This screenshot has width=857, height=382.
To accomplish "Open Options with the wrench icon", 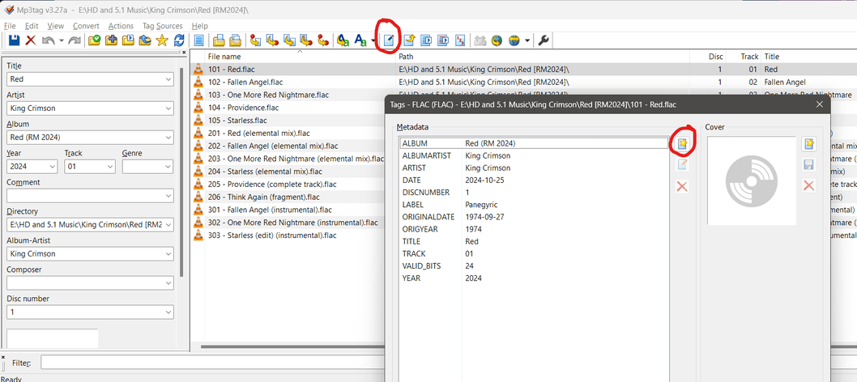I will [x=544, y=40].
